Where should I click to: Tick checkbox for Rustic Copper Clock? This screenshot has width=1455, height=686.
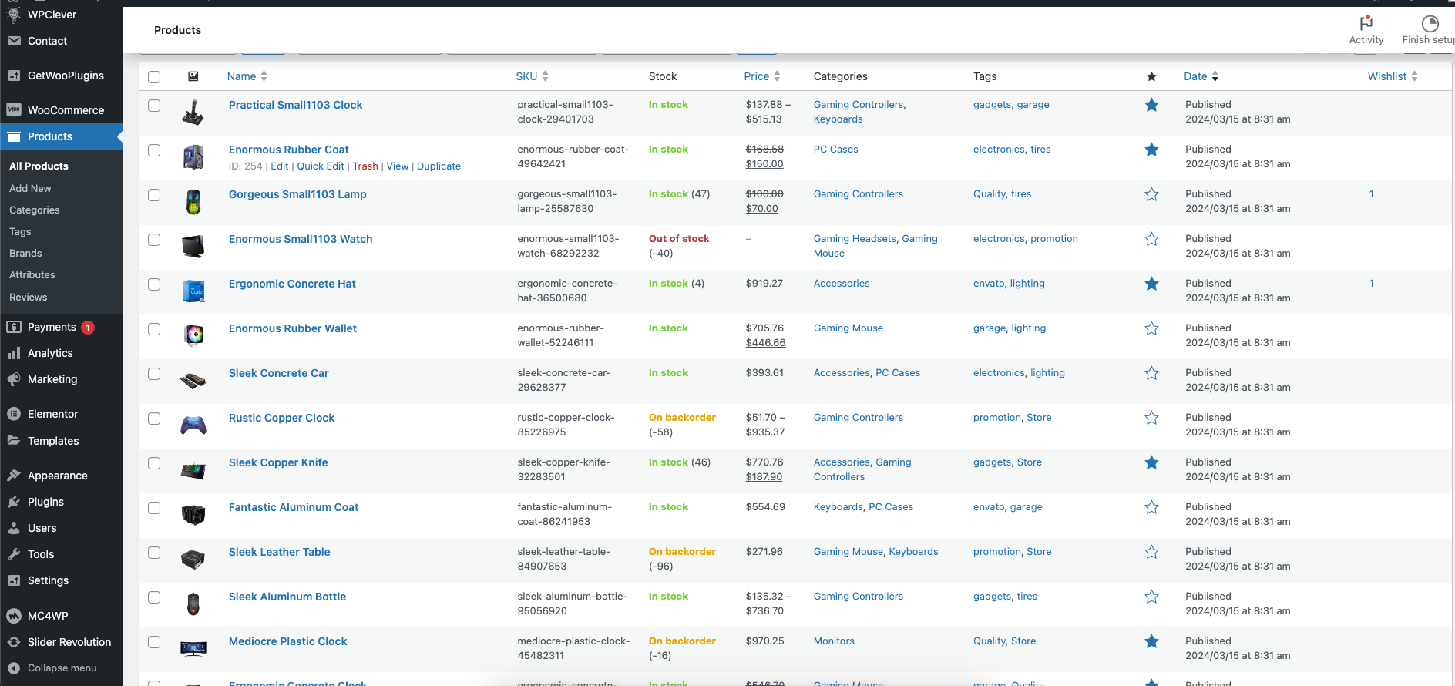[154, 419]
